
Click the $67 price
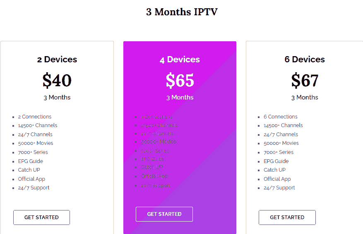point(305,80)
